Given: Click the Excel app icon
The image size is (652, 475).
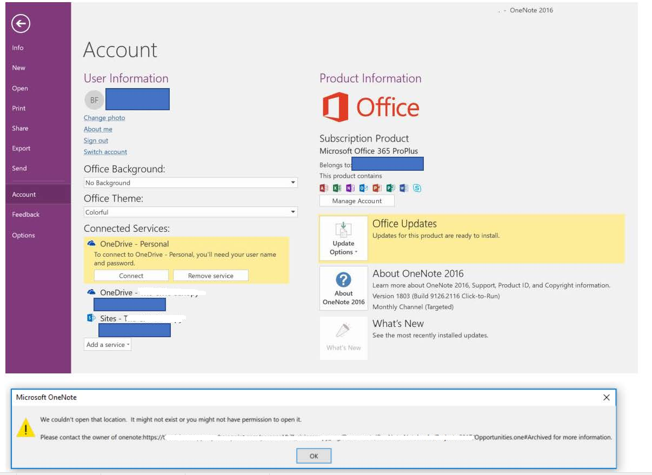Looking at the screenshot, I should point(337,188).
